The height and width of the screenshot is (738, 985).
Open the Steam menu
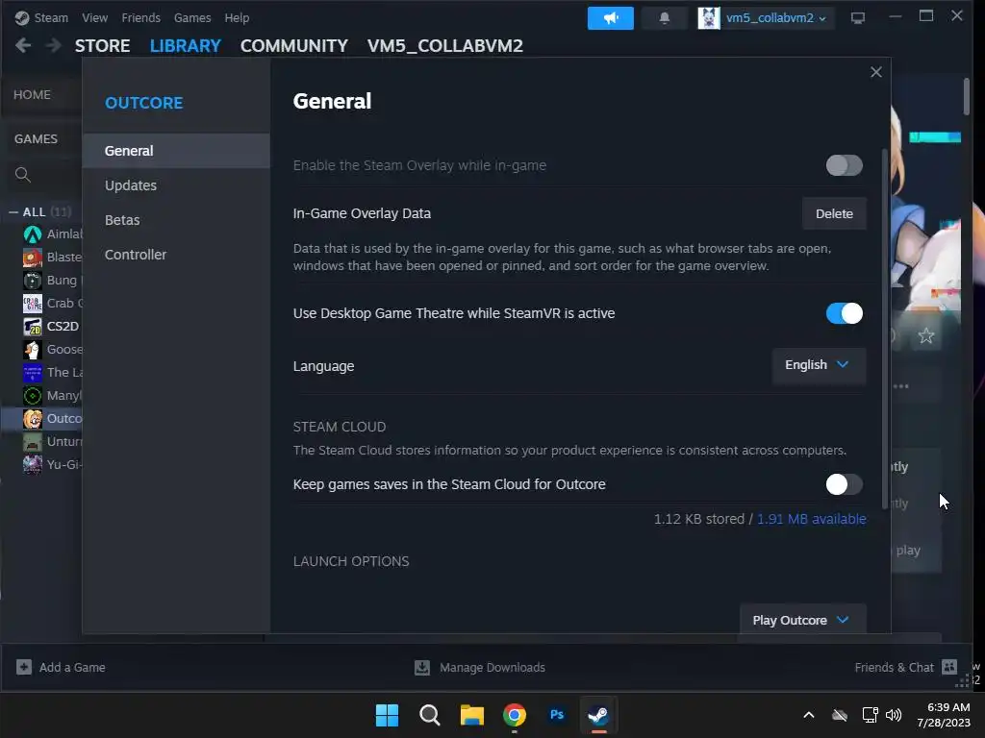coord(51,17)
